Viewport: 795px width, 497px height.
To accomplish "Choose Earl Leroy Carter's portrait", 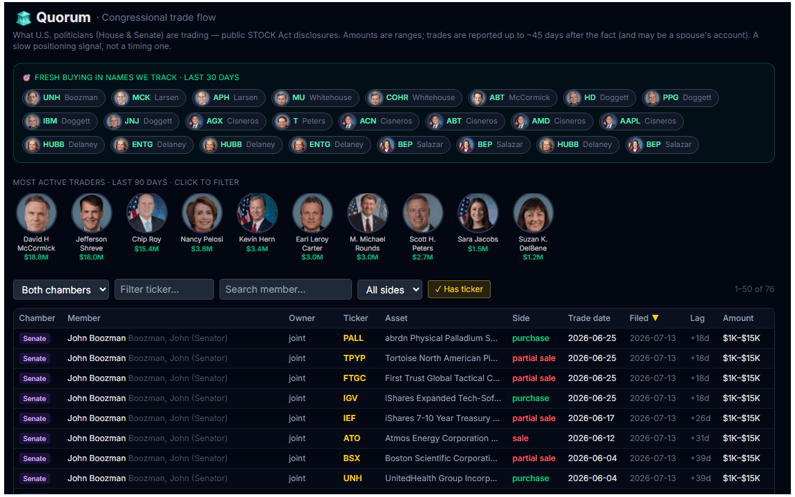I will tap(313, 213).
